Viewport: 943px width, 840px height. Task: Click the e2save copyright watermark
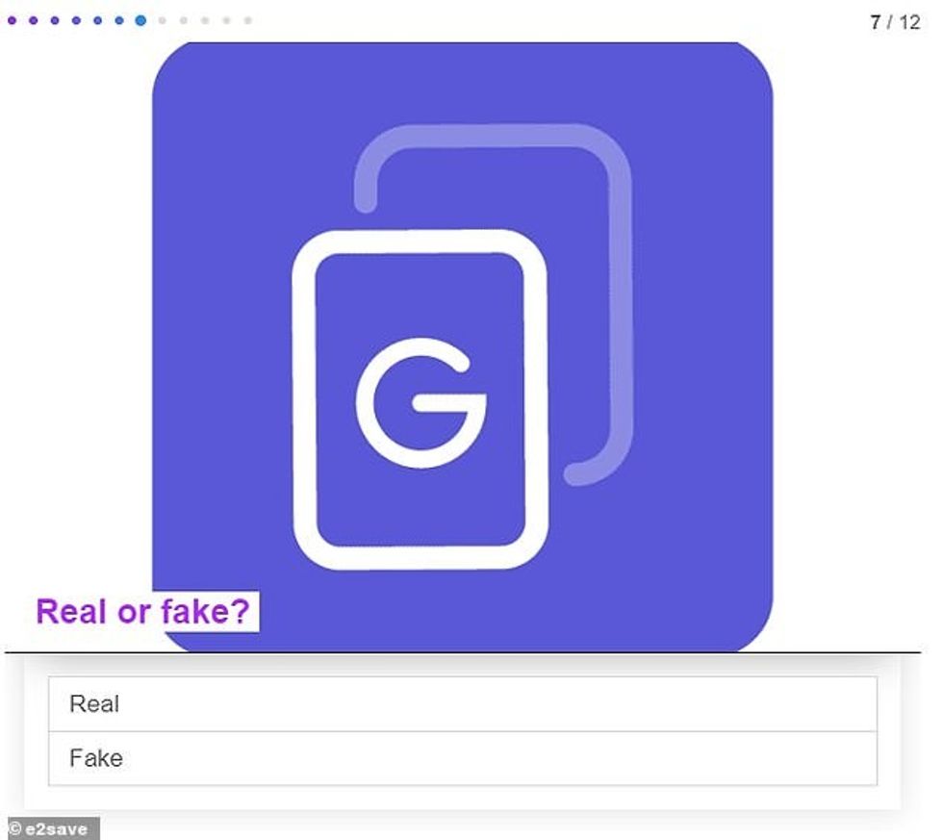53,829
